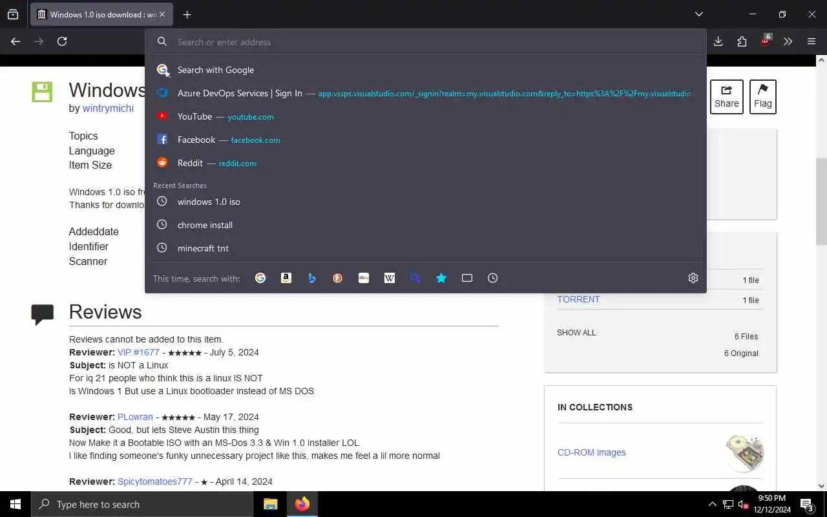
Task: Open the uBlock Origin extension icon
Action: pyautogui.click(x=766, y=41)
